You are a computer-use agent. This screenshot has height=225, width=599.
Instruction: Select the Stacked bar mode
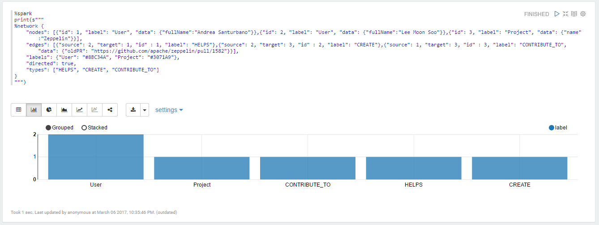84,128
